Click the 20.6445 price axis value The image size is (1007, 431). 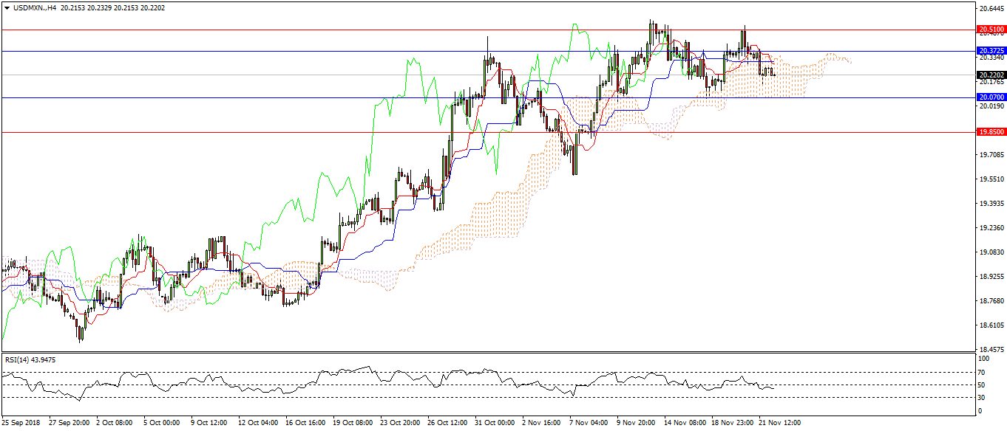click(x=991, y=9)
